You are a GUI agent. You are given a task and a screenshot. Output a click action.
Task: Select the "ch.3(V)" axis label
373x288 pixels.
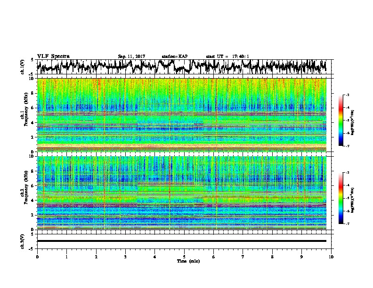[x=23, y=241]
